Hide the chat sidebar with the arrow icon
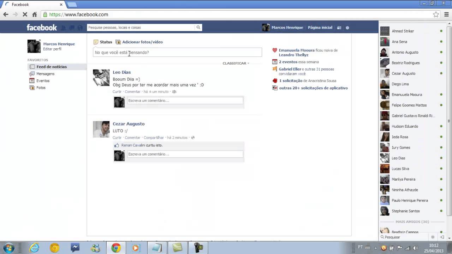Screen dimensions: 452x254 tap(441, 237)
